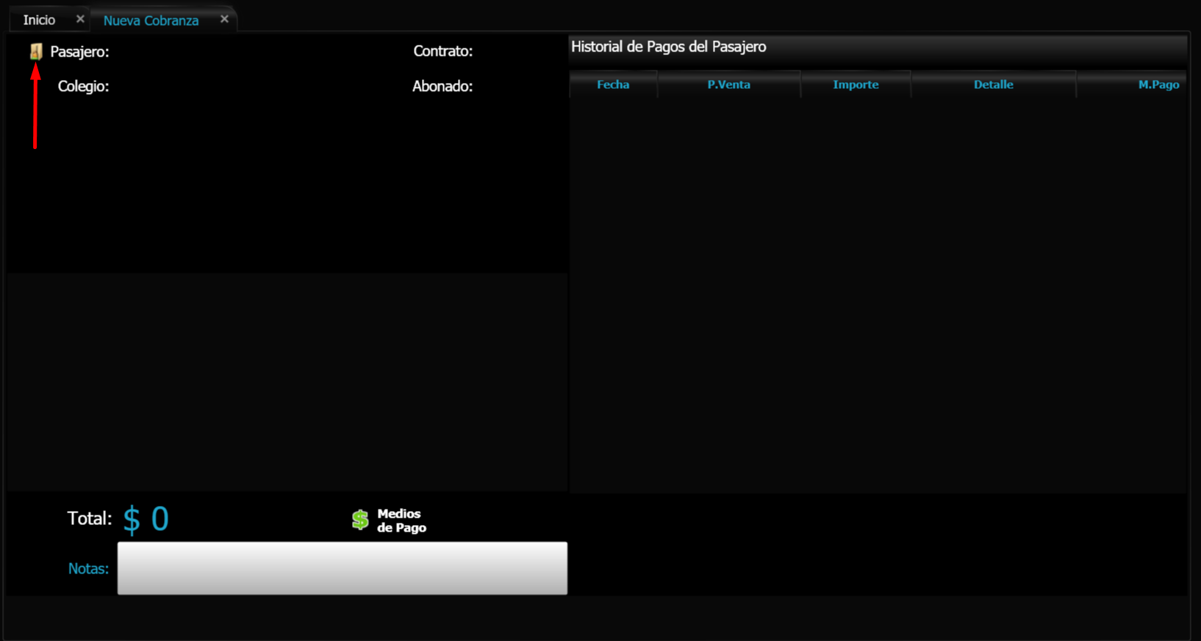The height and width of the screenshot is (641, 1201).
Task: Close the Nueva Cobranza tab
Action: click(x=224, y=19)
